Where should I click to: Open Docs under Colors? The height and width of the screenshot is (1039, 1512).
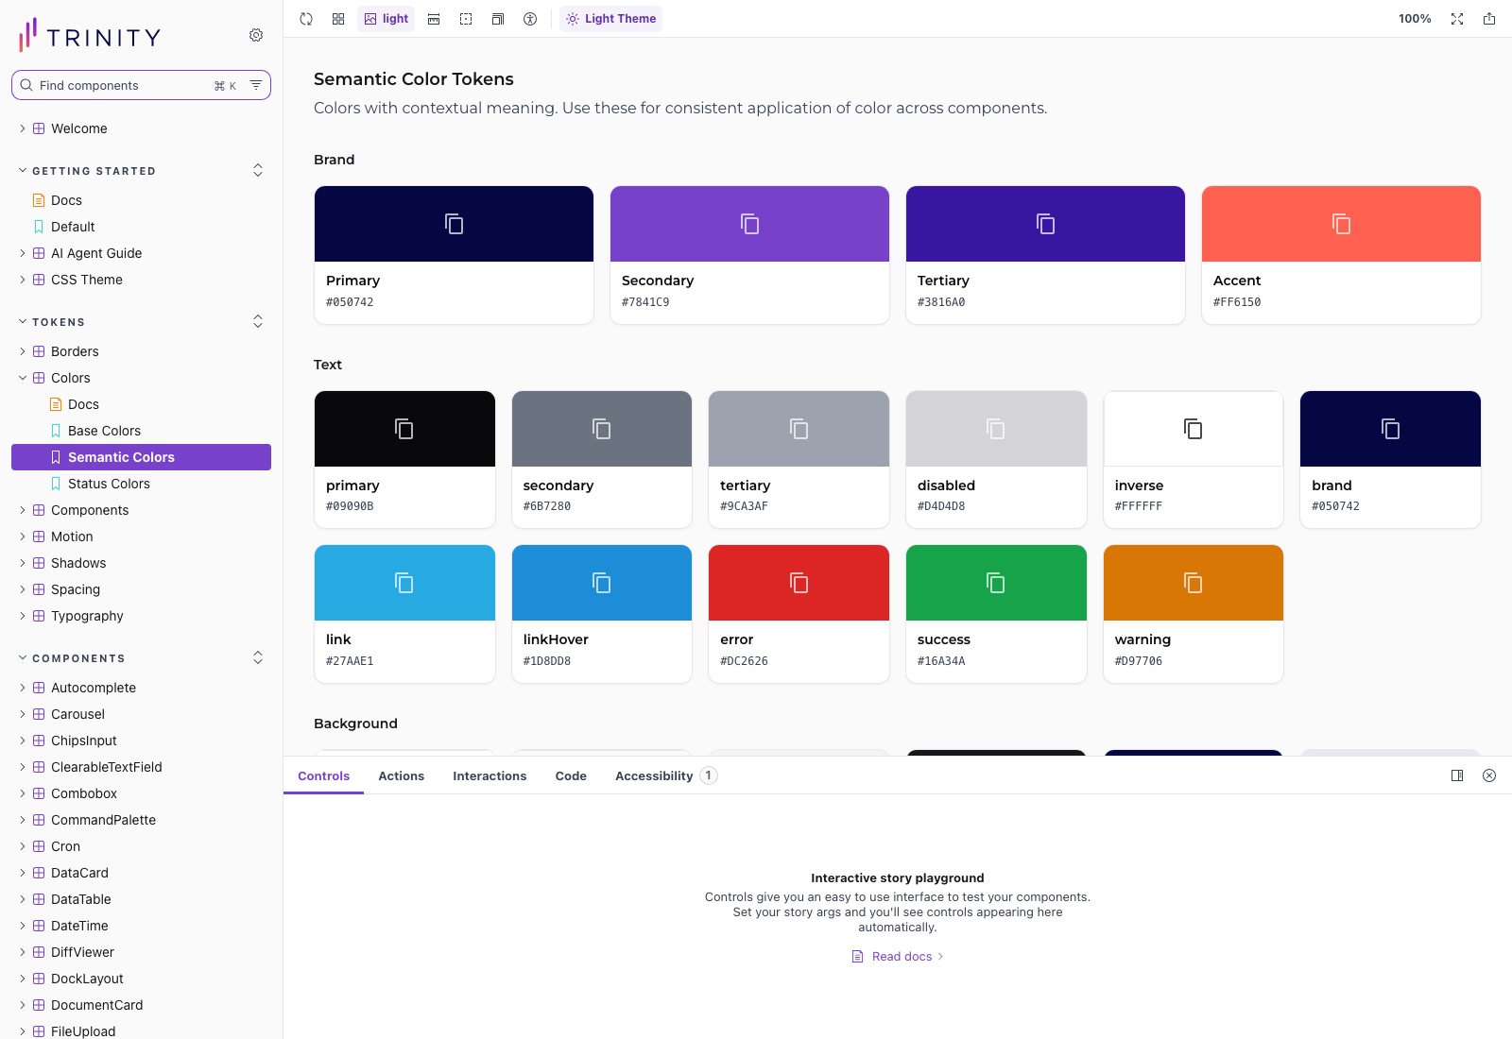tap(142, 404)
